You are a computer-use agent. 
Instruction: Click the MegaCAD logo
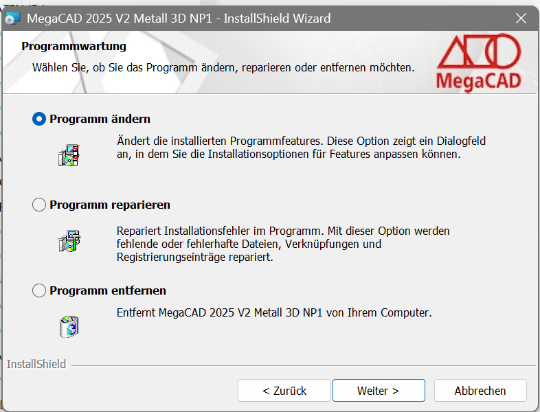(x=479, y=62)
